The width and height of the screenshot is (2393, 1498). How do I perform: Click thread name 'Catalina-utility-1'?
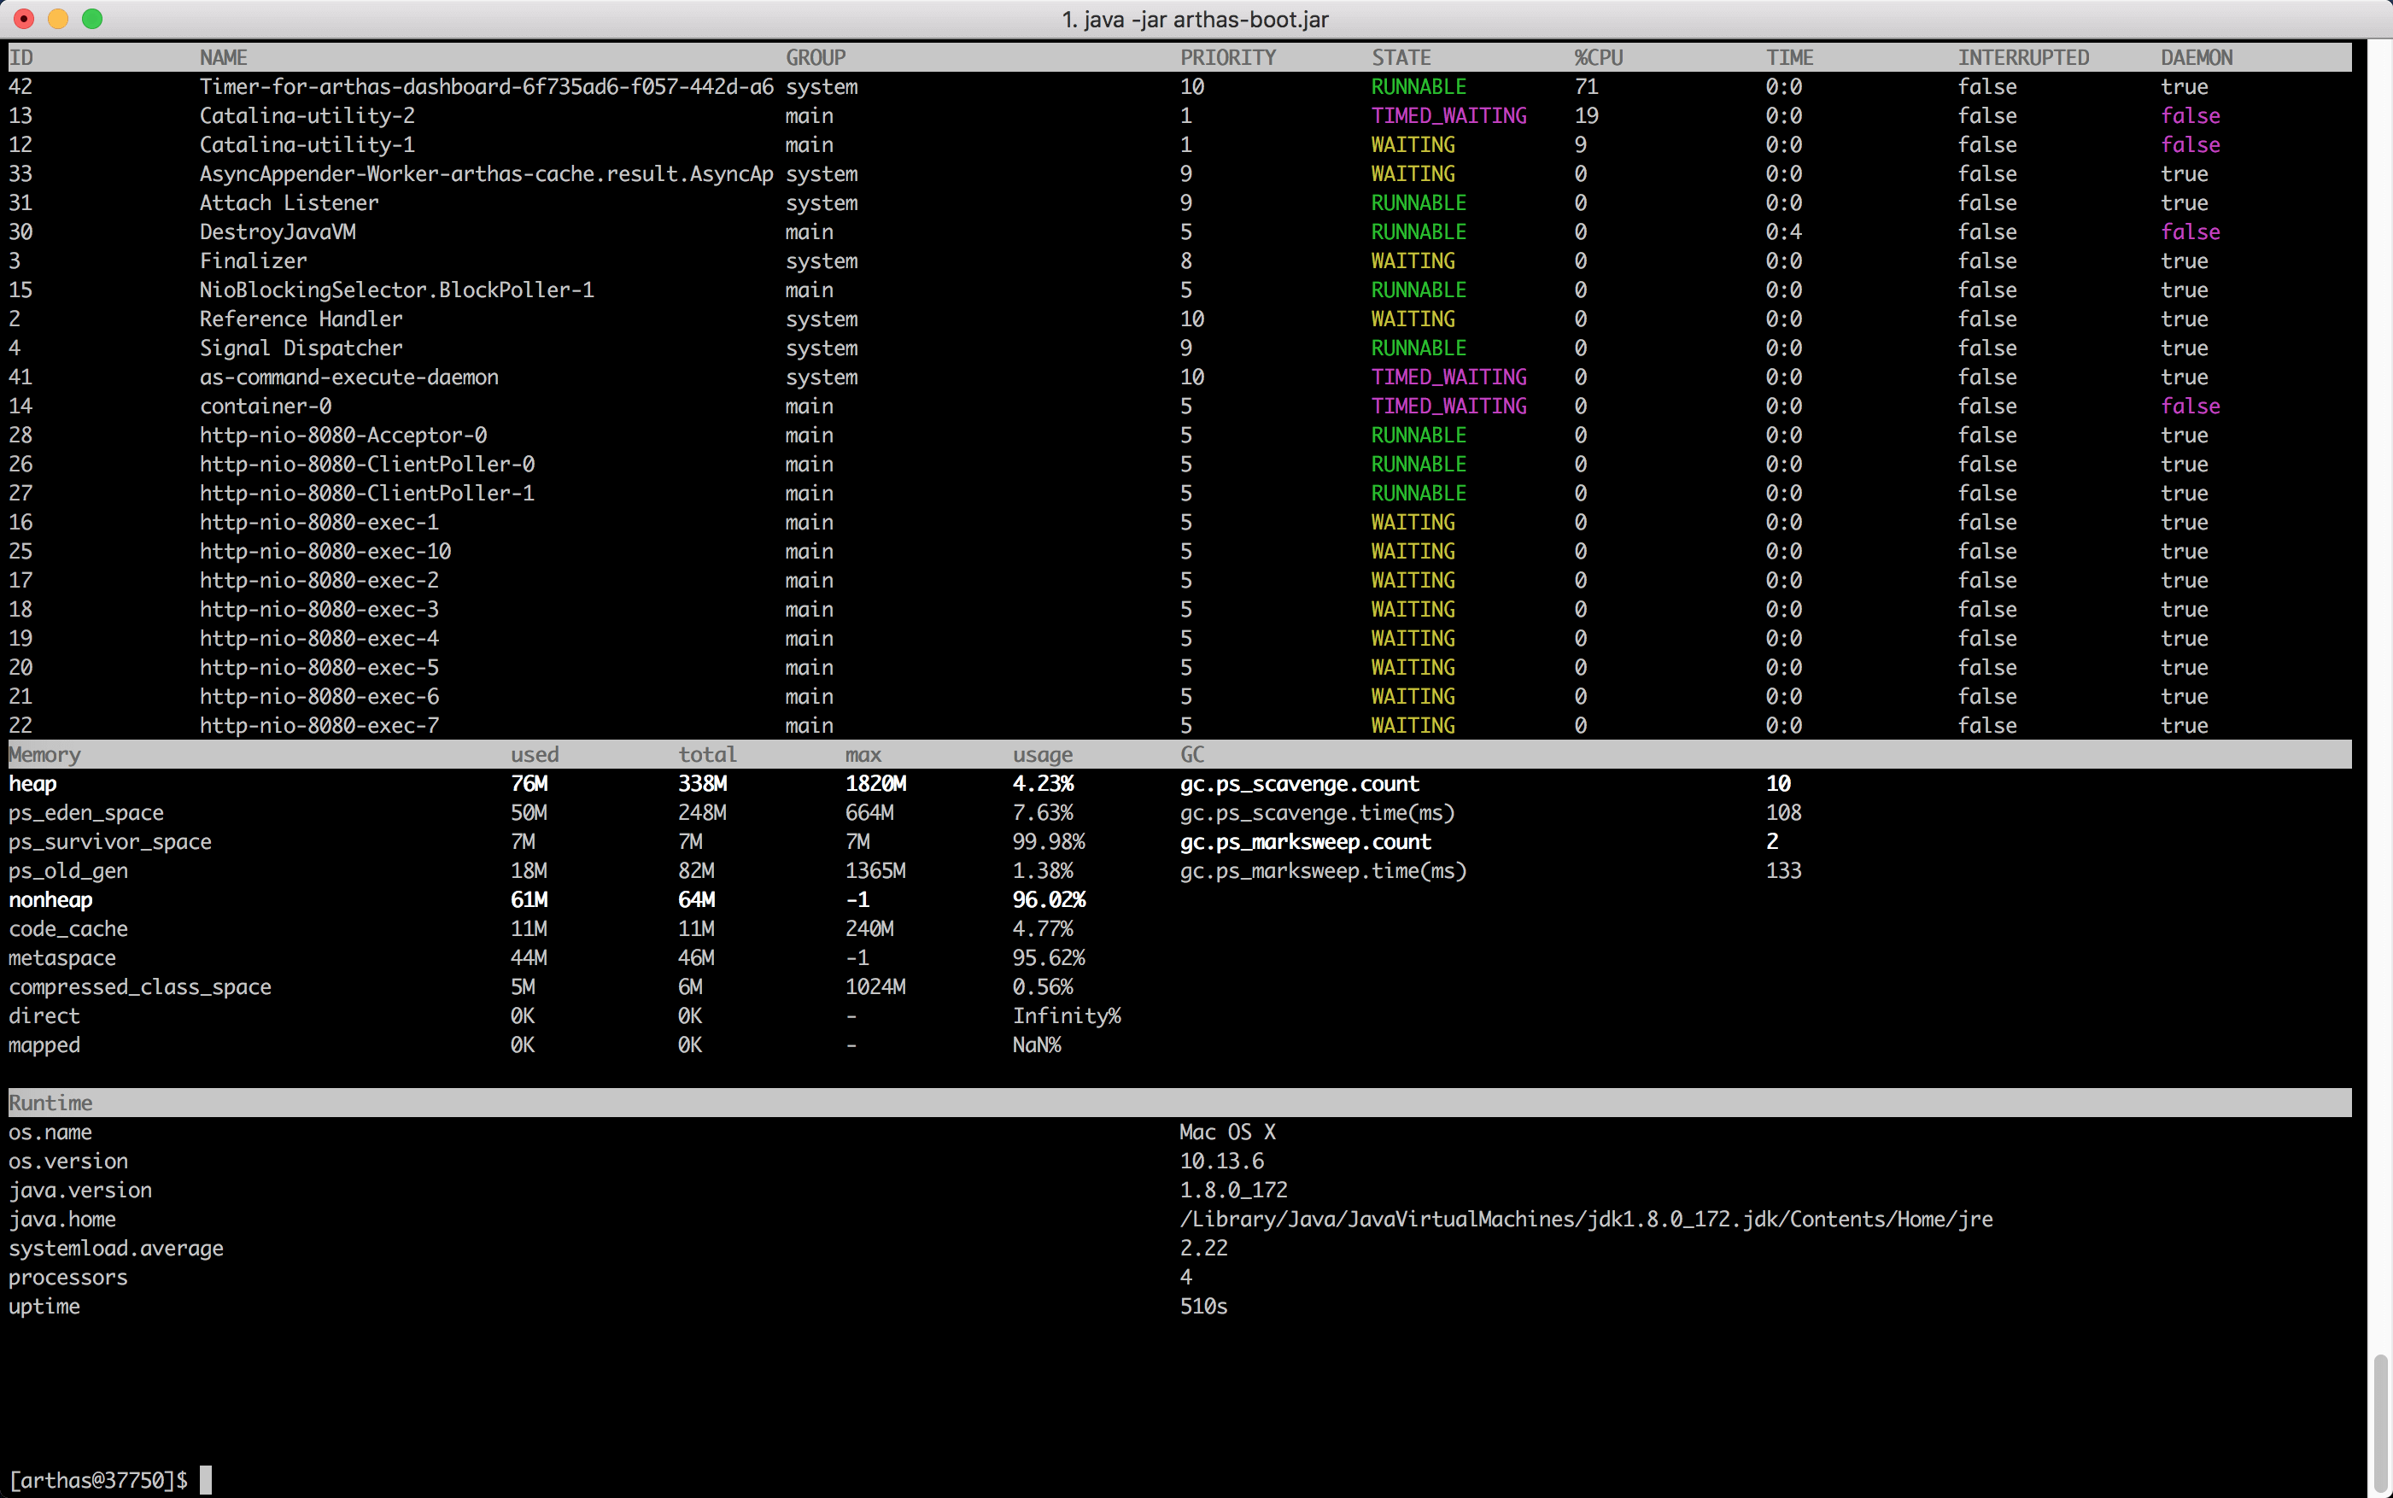click(x=307, y=144)
